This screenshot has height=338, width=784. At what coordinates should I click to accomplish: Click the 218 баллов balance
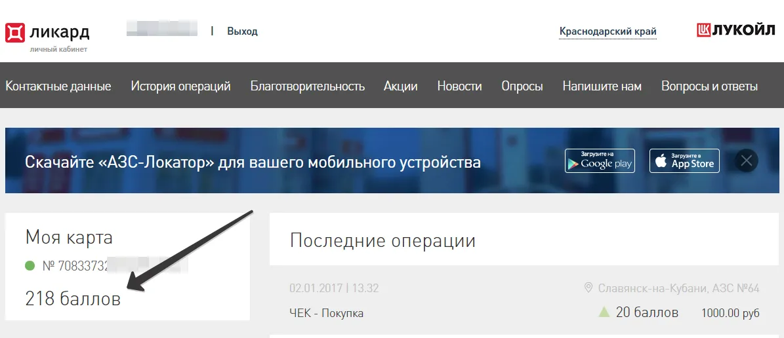[x=73, y=299]
